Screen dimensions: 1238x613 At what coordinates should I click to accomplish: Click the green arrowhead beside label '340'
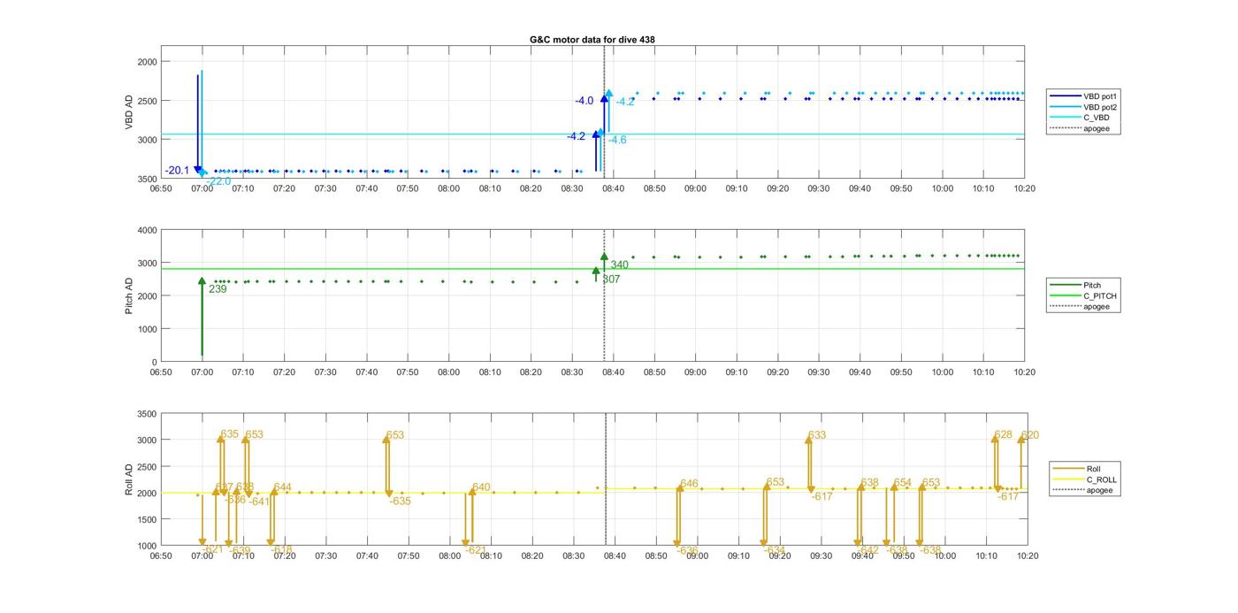[x=604, y=257]
